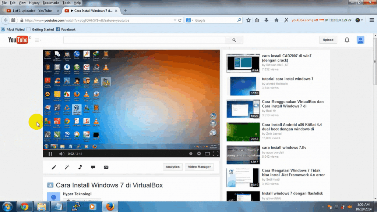Open the View menu

22,3
